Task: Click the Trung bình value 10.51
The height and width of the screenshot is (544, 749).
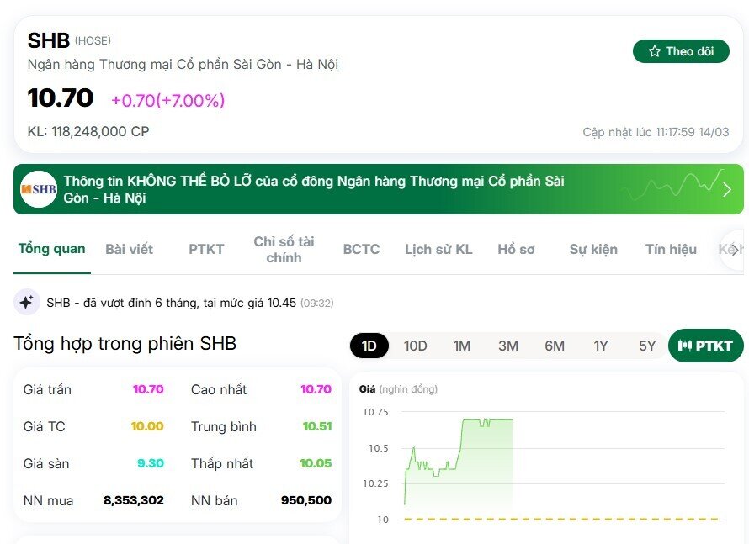Action: point(317,426)
